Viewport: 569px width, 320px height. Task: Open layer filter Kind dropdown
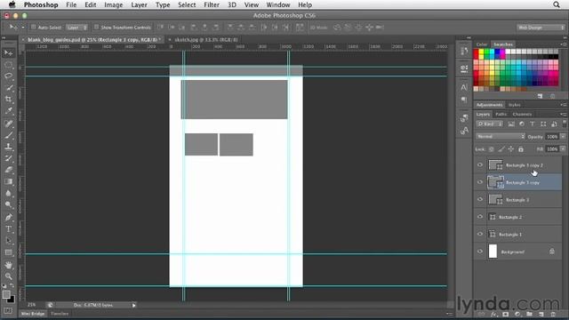click(x=490, y=124)
